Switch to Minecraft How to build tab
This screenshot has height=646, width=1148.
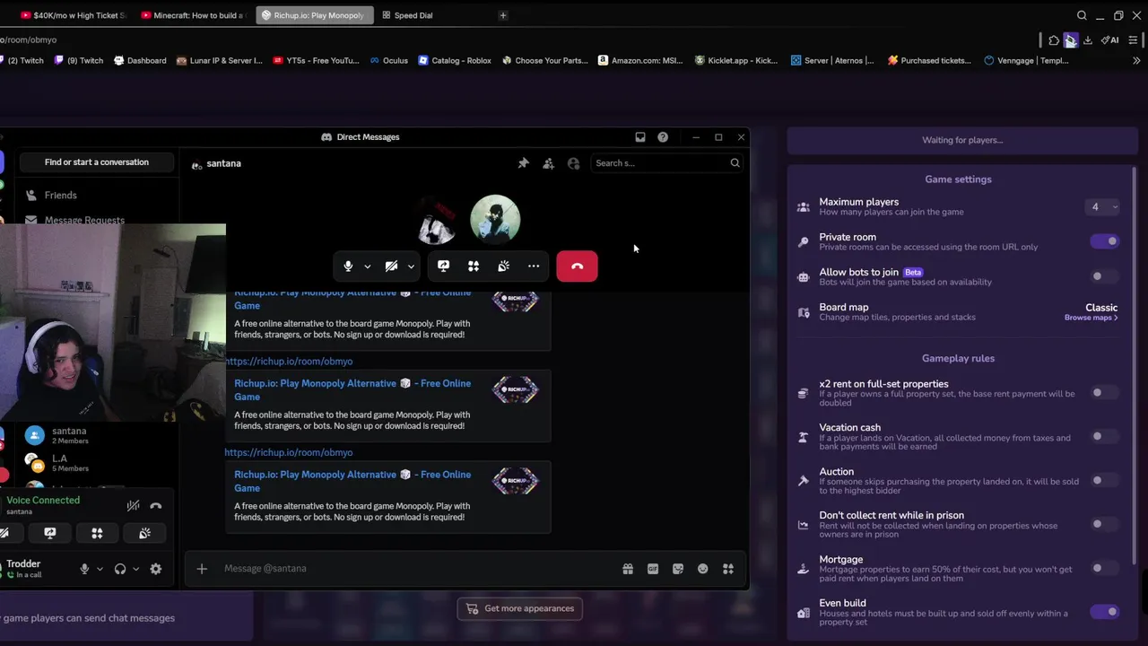pos(193,15)
